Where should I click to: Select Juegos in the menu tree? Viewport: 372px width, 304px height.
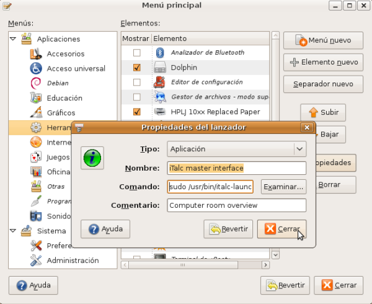(58, 157)
